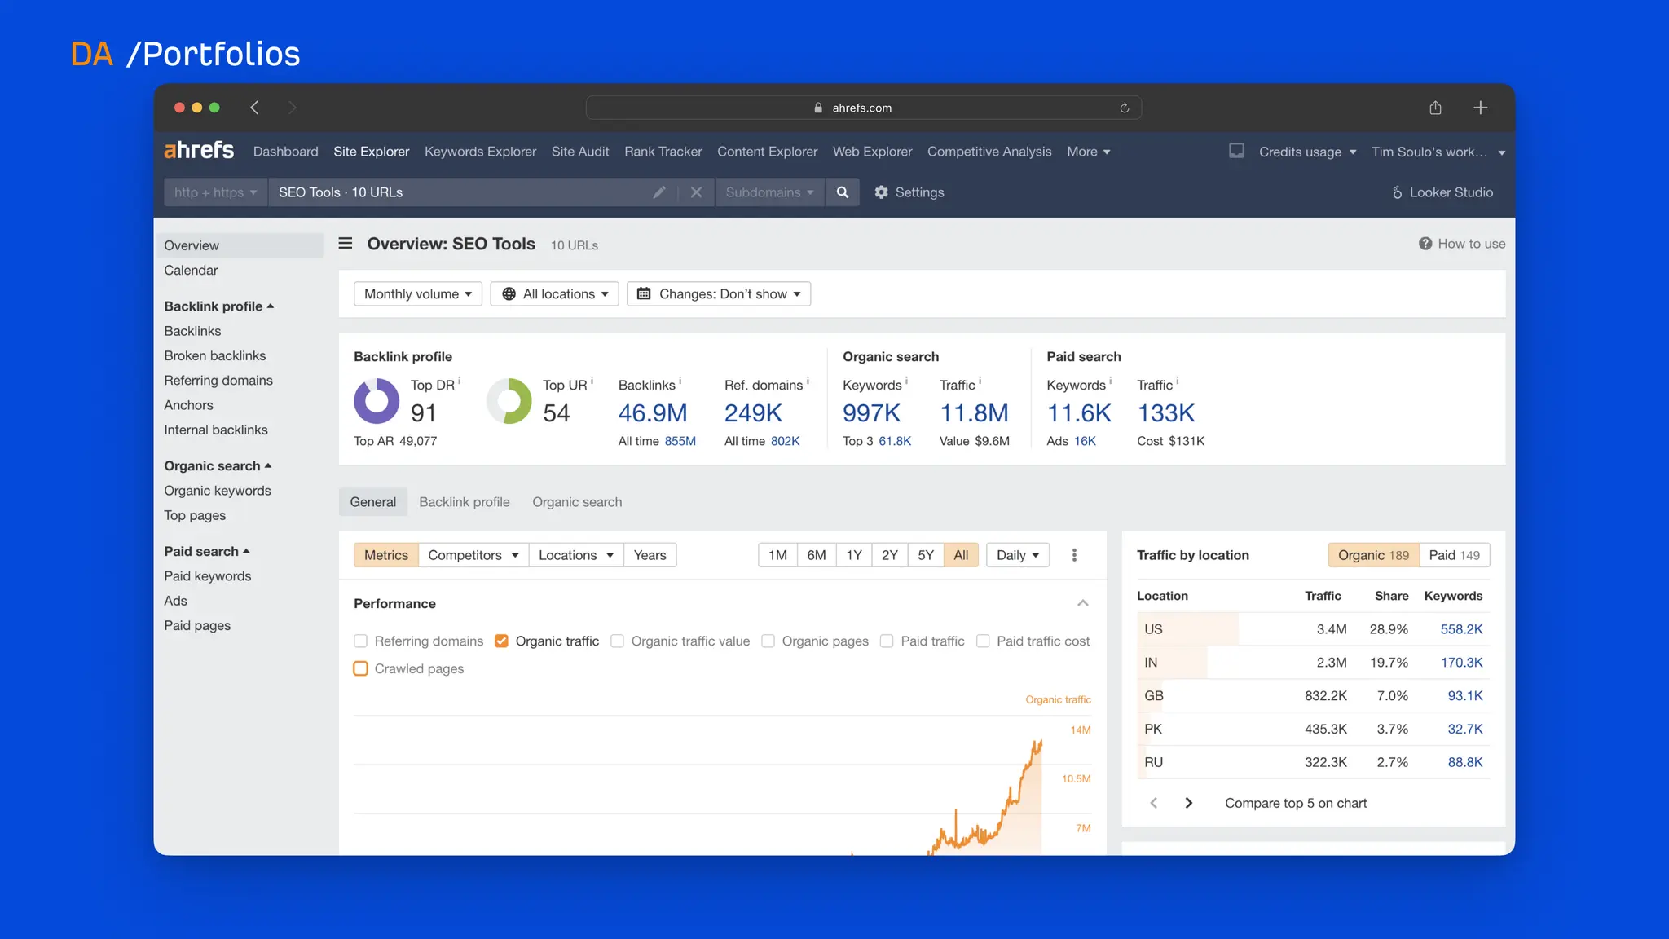Check the Crawled pages checkbox

click(361, 668)
